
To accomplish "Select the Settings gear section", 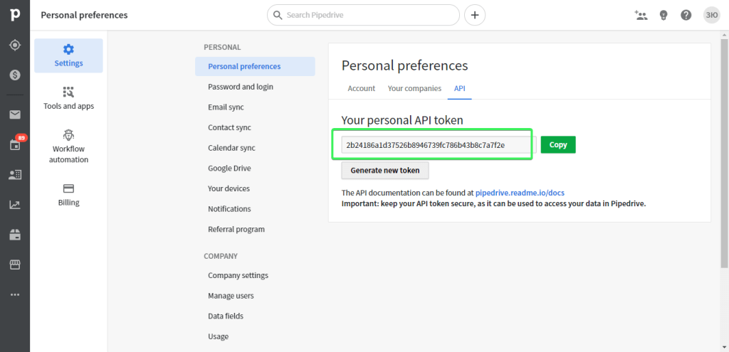I will click(68, 55).
